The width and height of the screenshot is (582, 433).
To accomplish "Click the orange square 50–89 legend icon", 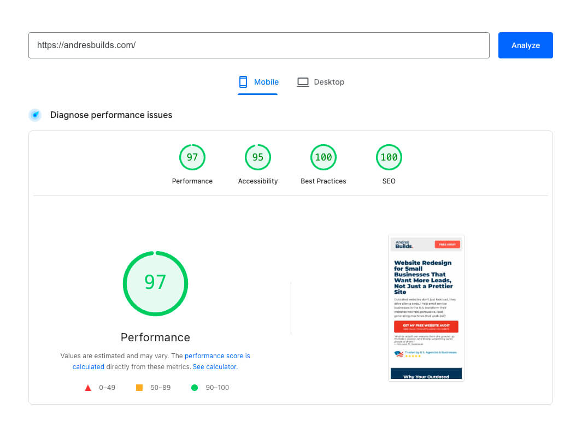I will pos(138,387).
